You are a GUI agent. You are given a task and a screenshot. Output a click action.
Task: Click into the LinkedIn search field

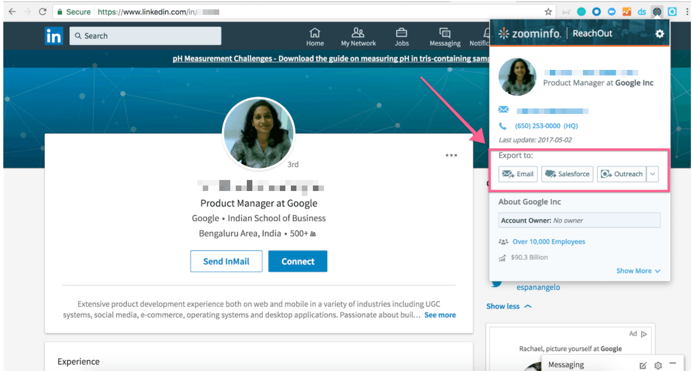pos(149,36)
